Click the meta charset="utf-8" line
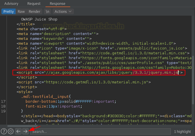 42,29
